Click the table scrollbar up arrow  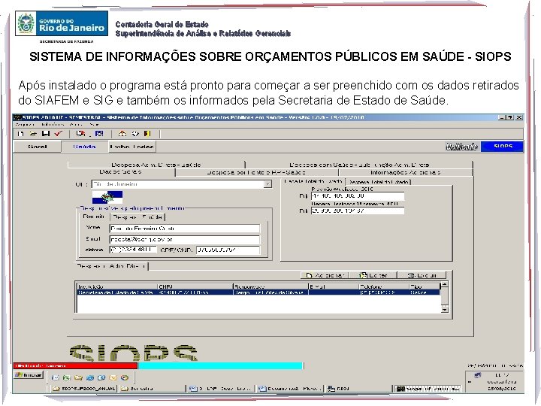(444, 285)
